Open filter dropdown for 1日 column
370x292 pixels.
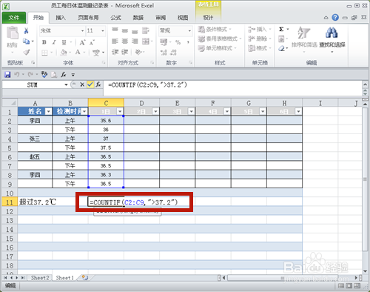[120, 111]
